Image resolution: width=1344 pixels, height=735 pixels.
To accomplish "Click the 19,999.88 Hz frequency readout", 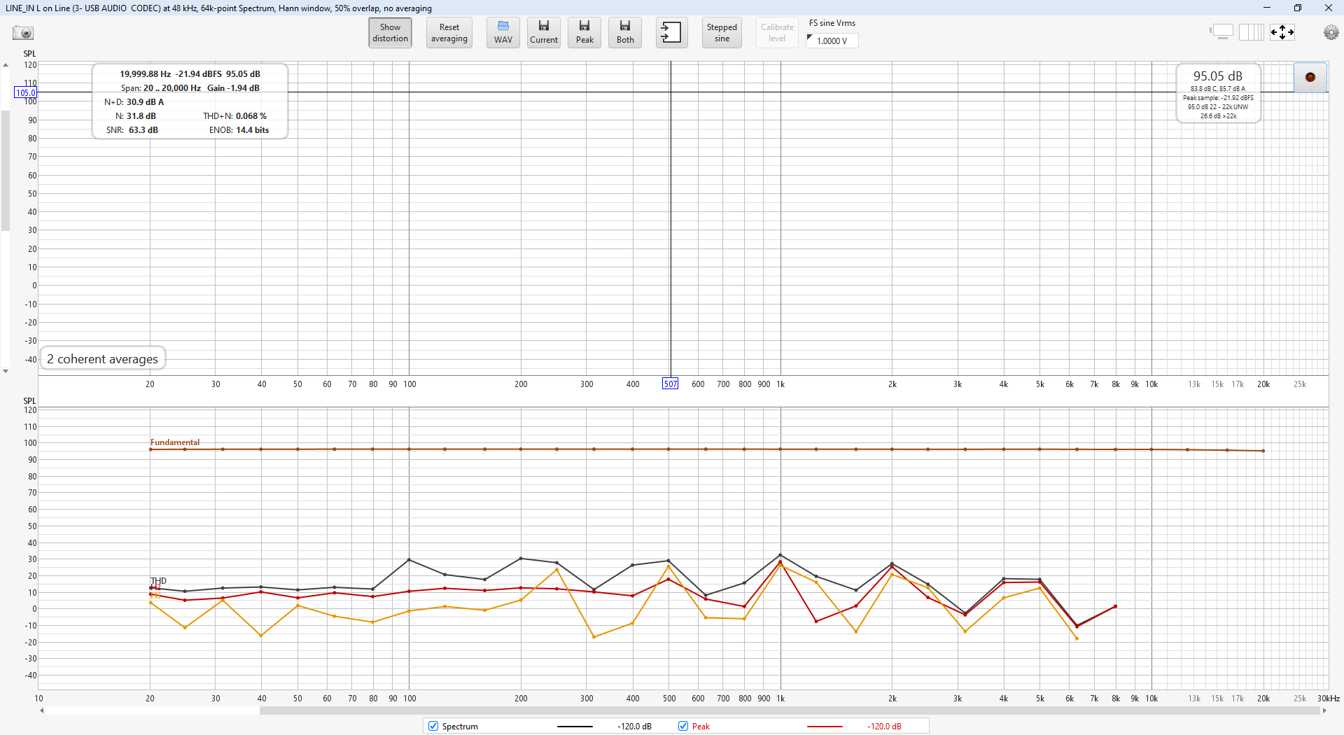I will pyautogui.click(x=145, y=74).
